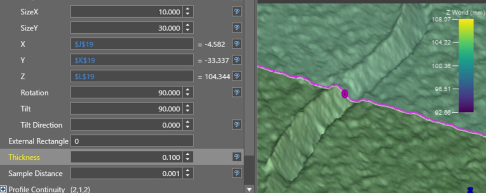Click the link icon in Thickness row

pyautogui.click(x=237, y=157)
